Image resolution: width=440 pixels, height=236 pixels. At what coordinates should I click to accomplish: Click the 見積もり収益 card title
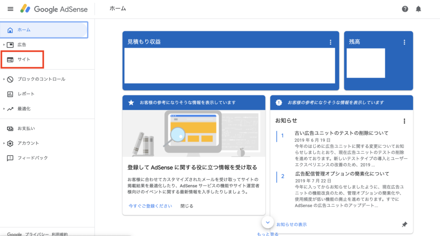[144, 42]
